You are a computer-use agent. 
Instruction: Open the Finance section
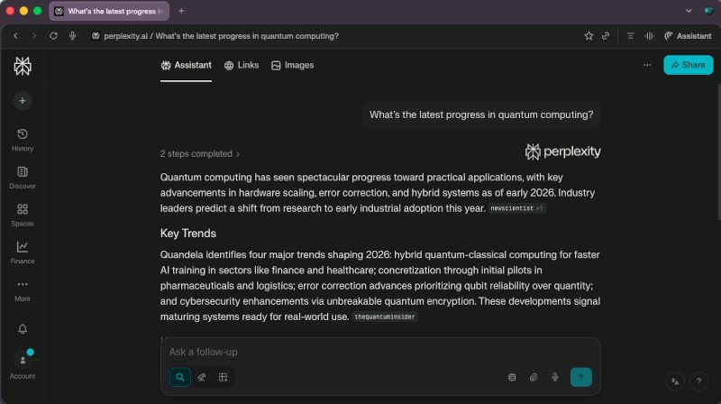22,252
